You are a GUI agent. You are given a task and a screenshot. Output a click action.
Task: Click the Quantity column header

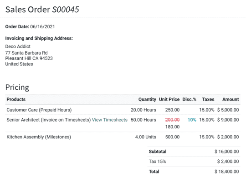(x=147, y=99)
